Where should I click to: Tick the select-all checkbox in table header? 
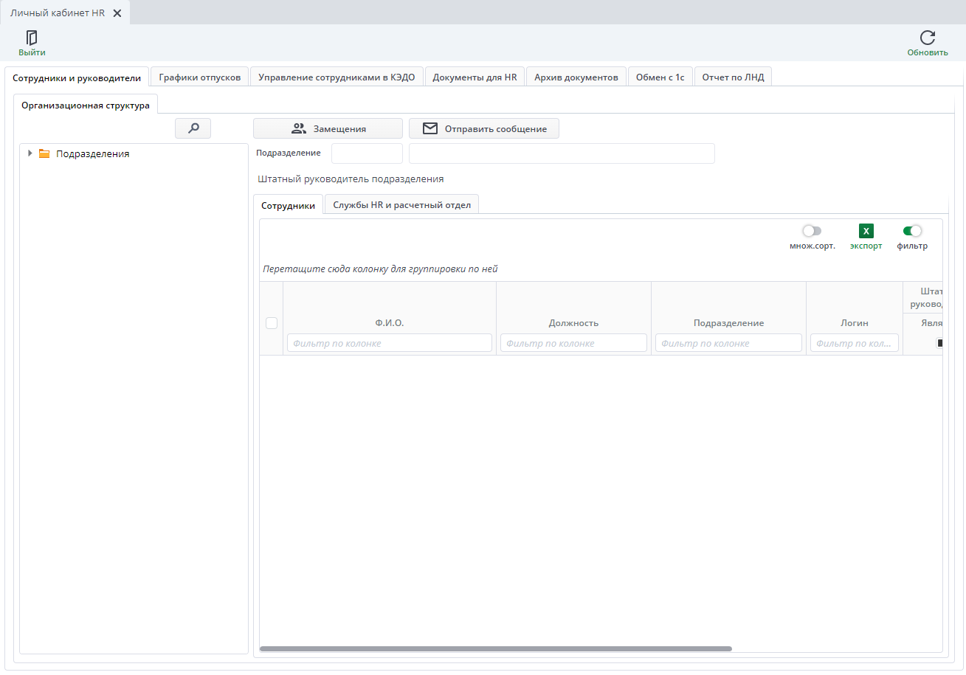[x=272, y=322]
